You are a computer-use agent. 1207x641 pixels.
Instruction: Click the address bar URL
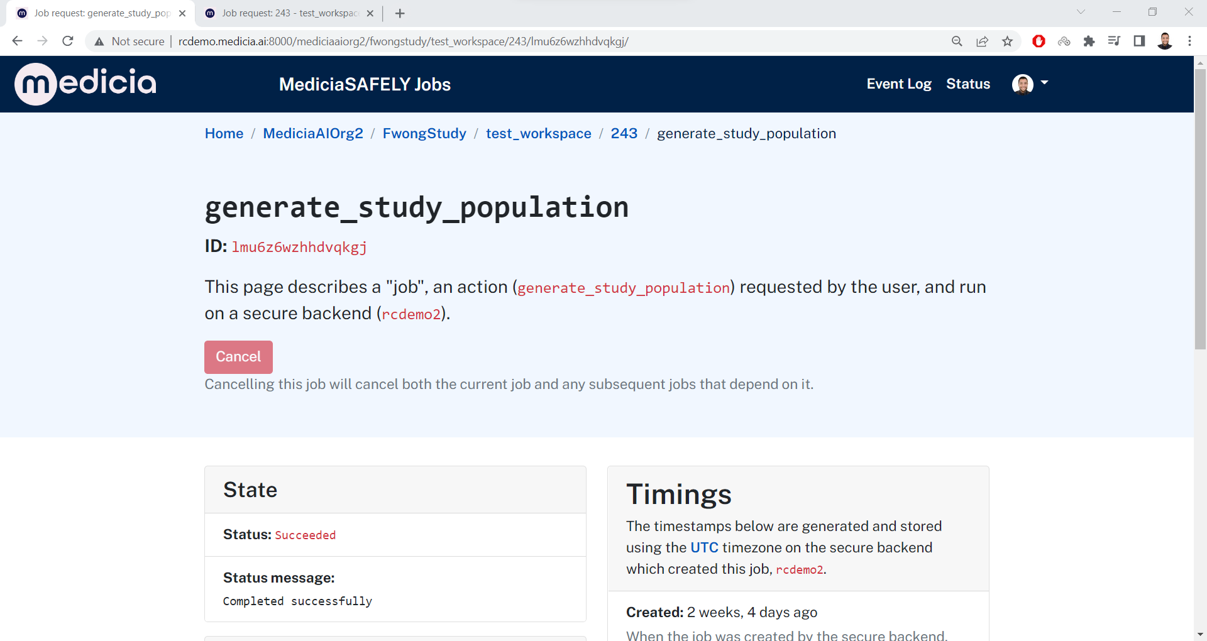403,41
